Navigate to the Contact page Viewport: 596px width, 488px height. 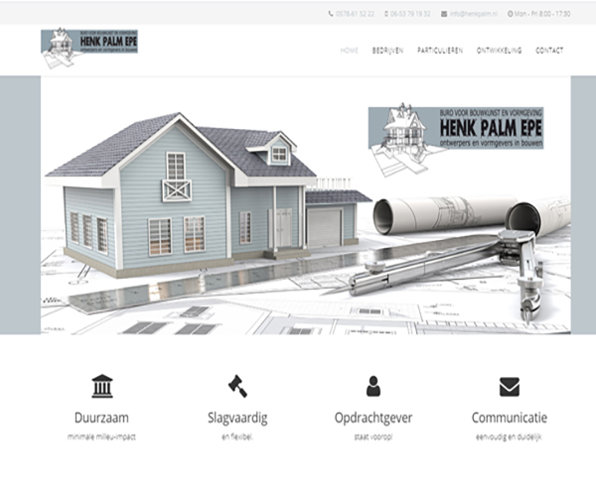point(549,50)
